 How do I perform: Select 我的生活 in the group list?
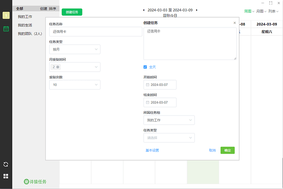(25, 25)
